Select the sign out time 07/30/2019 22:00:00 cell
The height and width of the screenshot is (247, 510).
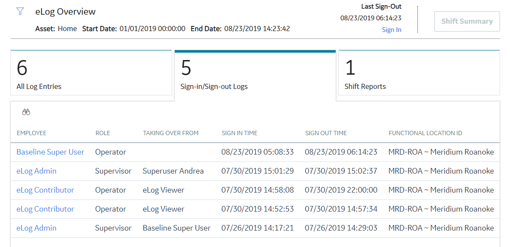click(x=341, y=190)
